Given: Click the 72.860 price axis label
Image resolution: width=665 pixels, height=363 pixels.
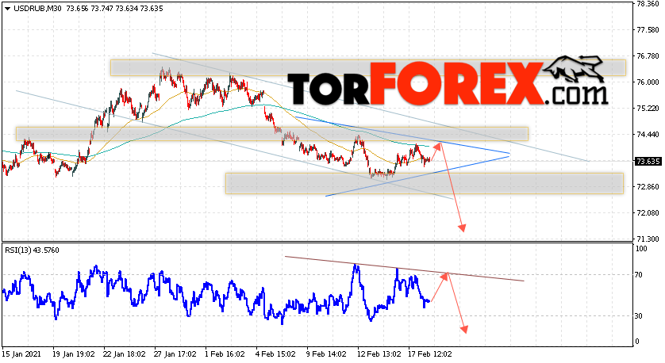Looking at the screenshot, I should coord(648,187).
